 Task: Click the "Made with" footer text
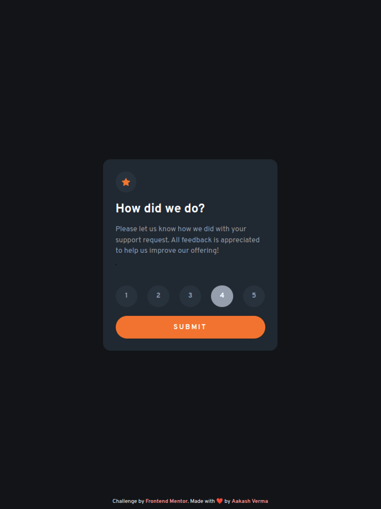pos(202,501)
